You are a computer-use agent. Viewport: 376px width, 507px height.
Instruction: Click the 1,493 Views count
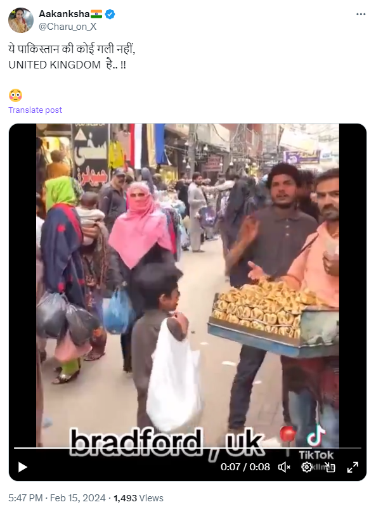point(138,498)
